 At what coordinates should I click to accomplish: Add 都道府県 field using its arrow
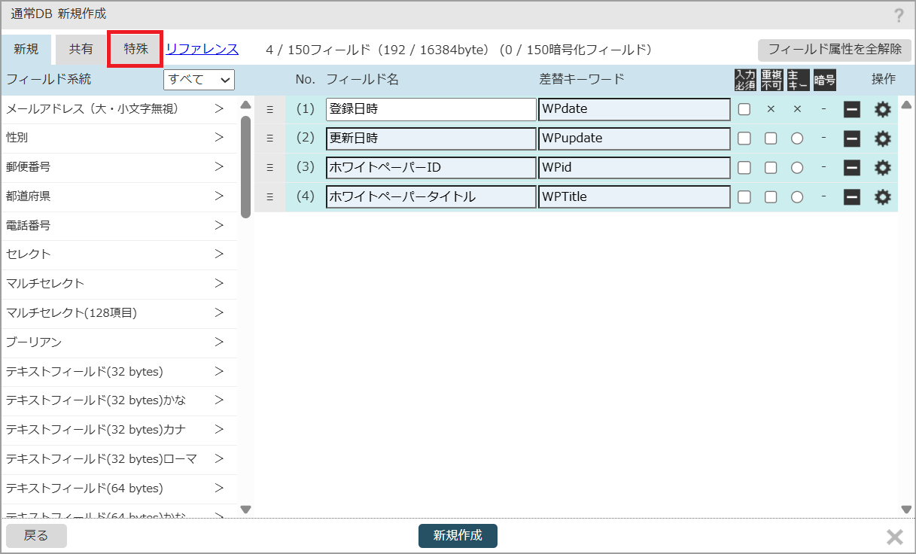pyautogui.click(x=219, y=196)
